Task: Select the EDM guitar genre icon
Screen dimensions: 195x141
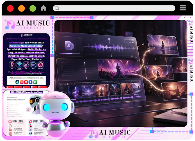Action: click(26, 65)
